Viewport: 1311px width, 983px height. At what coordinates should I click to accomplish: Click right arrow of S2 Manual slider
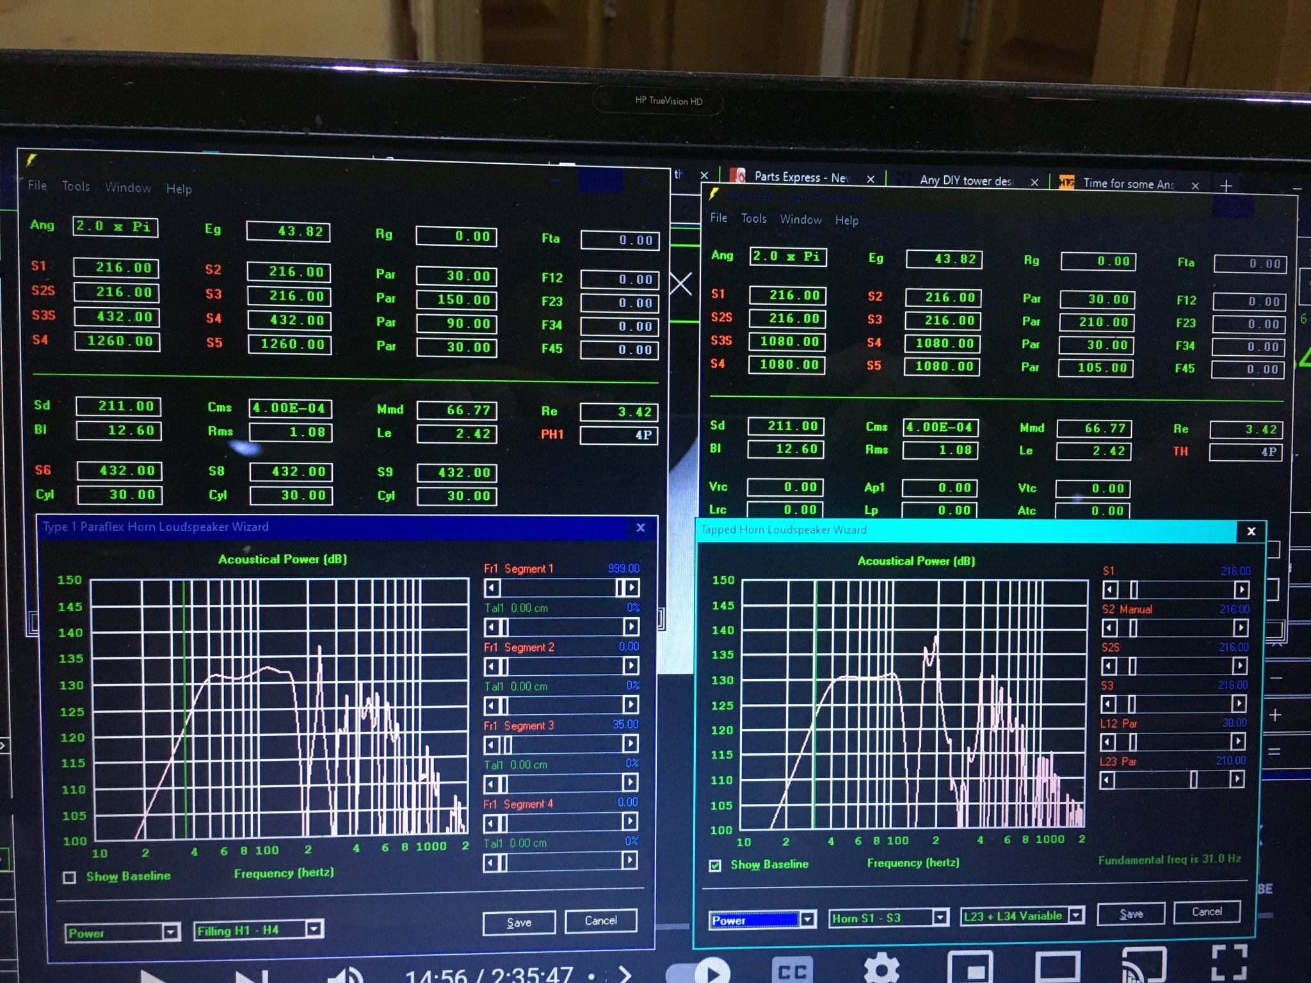pos(1241,628)
